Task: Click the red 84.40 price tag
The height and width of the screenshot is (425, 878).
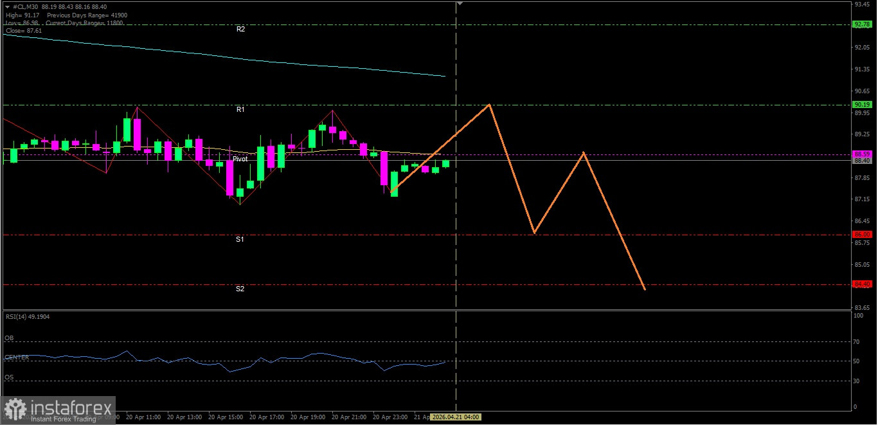Action: pos(861,284)
